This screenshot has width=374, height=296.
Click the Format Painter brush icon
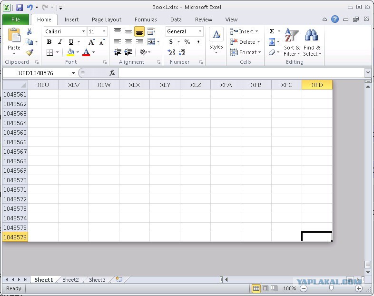click(30, 52)
